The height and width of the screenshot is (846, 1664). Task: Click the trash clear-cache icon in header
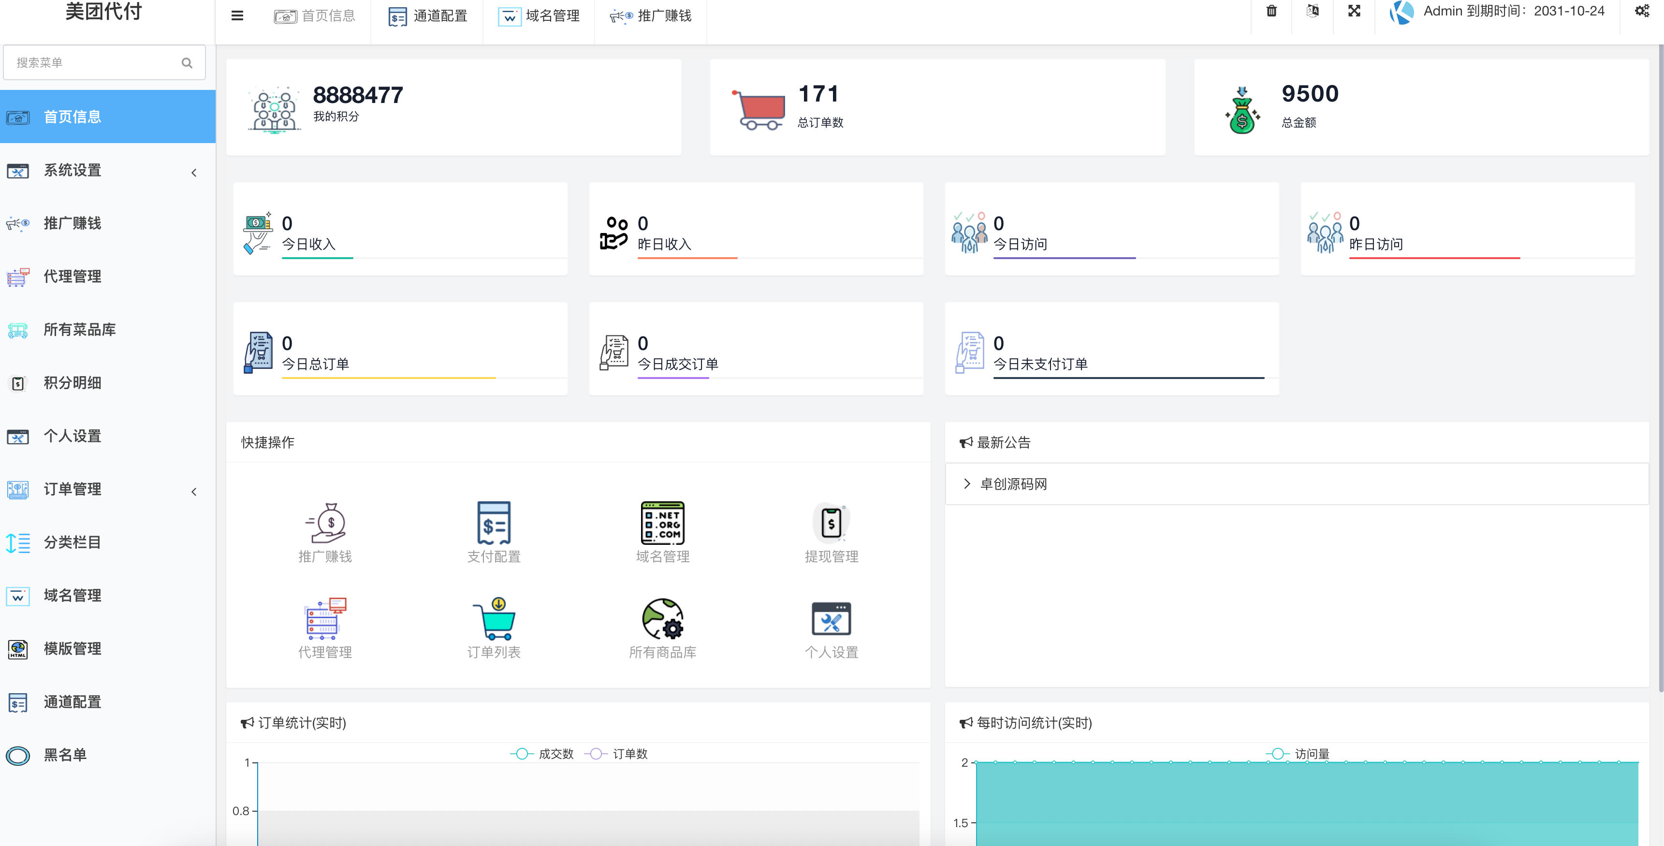(x=1271, y=11)
